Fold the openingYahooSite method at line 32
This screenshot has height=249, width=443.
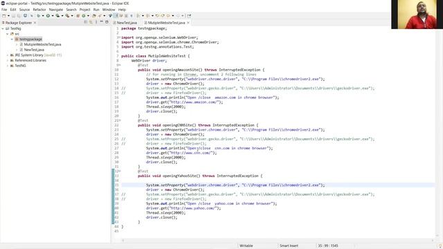coord(119,171)
